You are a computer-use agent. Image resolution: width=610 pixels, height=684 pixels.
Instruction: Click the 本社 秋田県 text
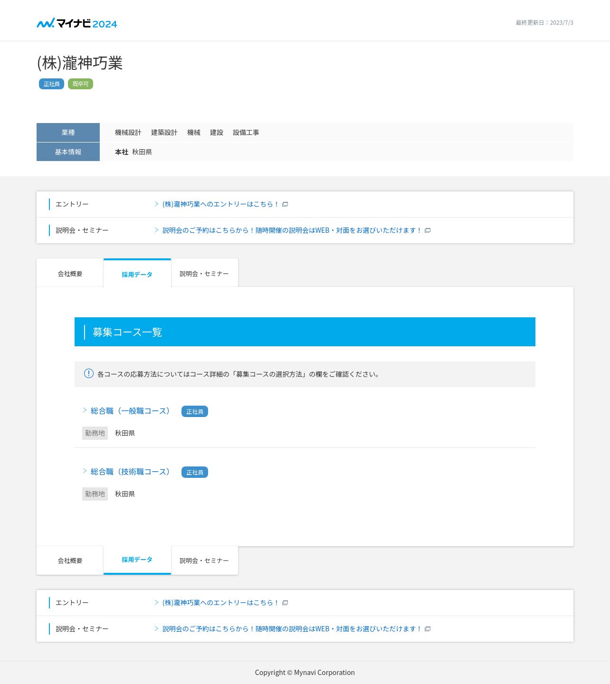click(133, 152)
